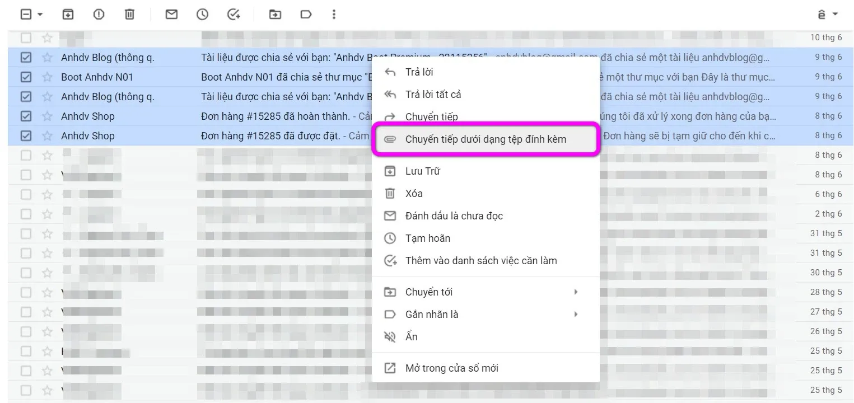Choose 'Lưu Trữ' in the context menu
Image resolution: width=854 pixels, height=403 pixels.
pos(486,171)
